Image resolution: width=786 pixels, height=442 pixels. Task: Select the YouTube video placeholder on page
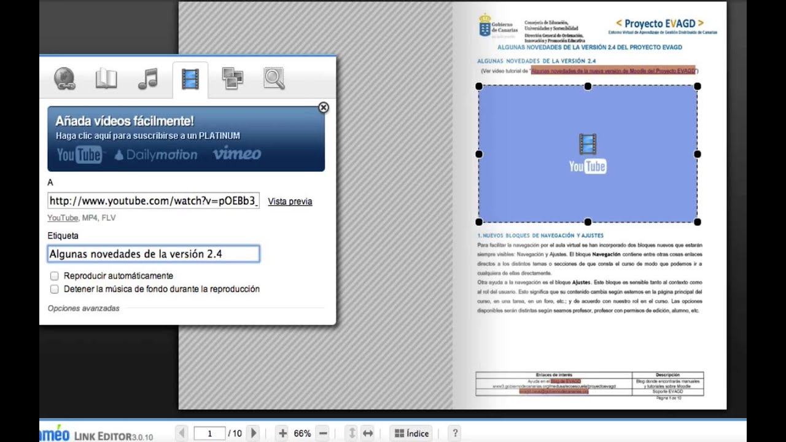pos(588,154)
